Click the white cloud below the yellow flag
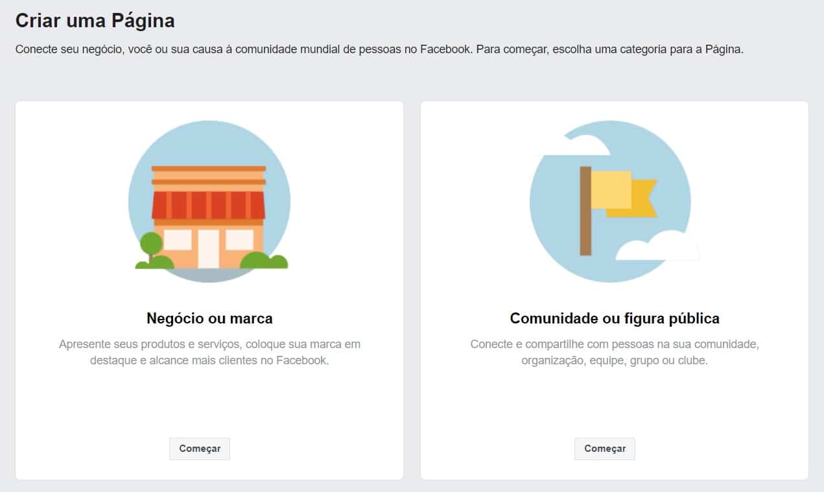 coord(657,246)
